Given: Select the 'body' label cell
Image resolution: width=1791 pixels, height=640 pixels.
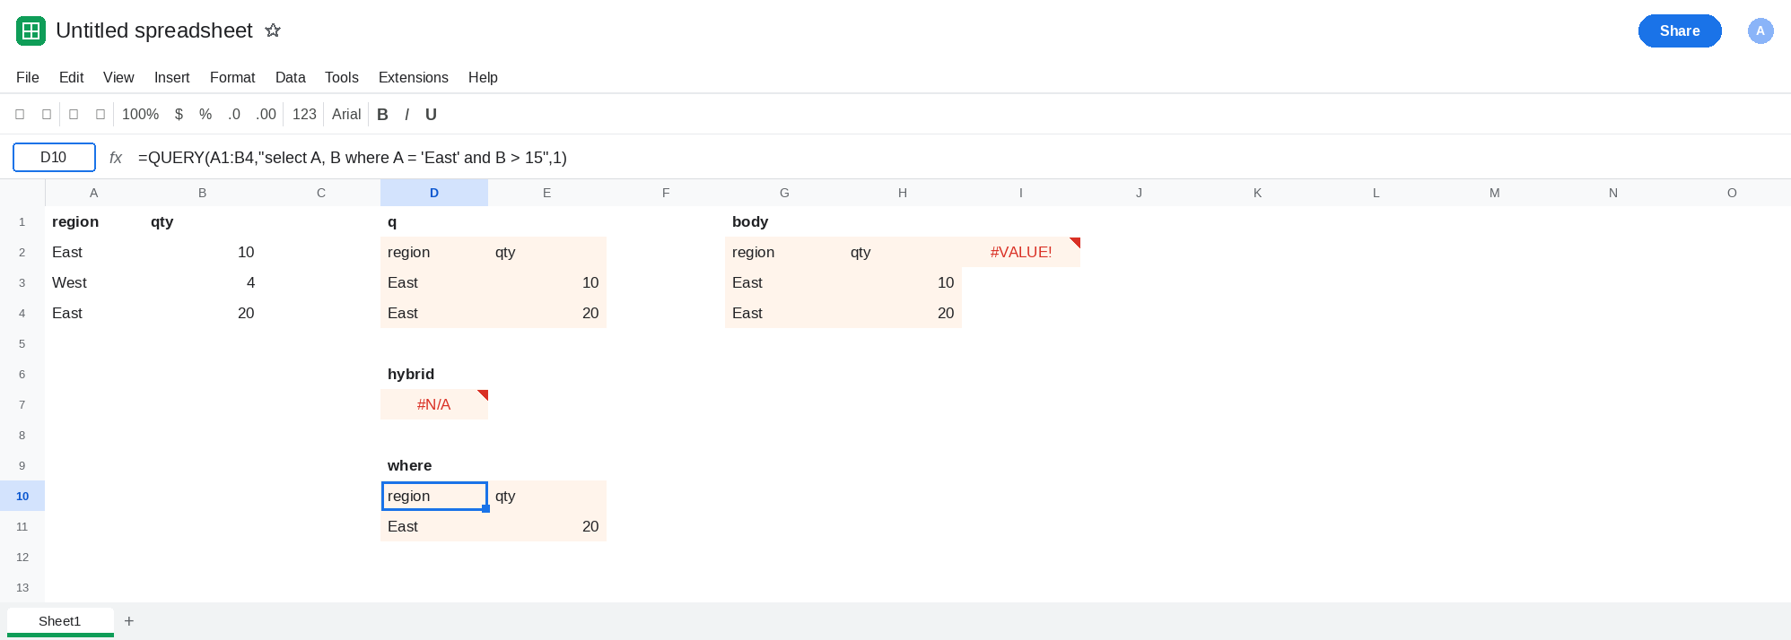Looking at the screenshot, I should (784, 221).
